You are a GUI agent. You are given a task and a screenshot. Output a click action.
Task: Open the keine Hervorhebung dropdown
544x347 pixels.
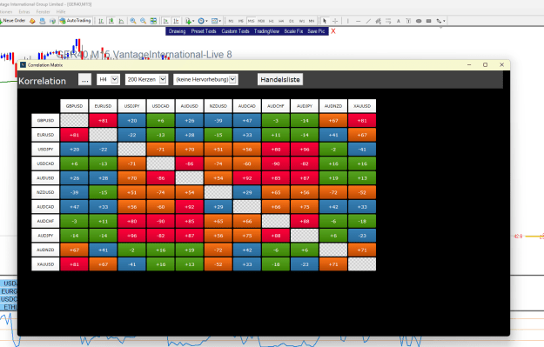point(205,80)
